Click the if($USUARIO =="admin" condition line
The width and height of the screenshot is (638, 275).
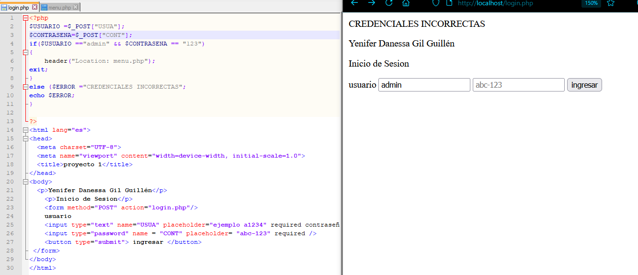click(x=117, y=44)
